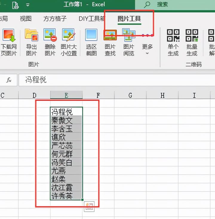The height and width of the screenshot is (219, 215).
Task: Click cell containing 冯程悦
Action: click(66, 112)
